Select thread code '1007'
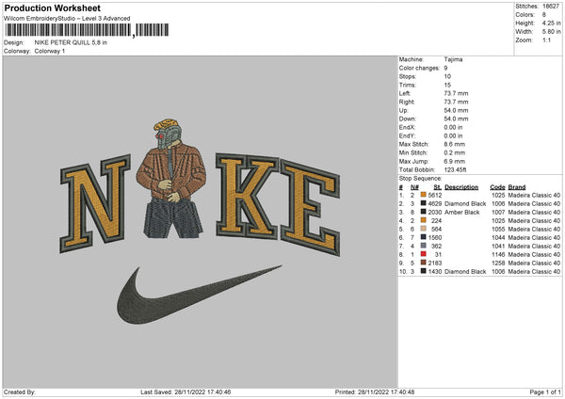Image resolution: width=565 pixels, height=399 pixels. point(498,212)
